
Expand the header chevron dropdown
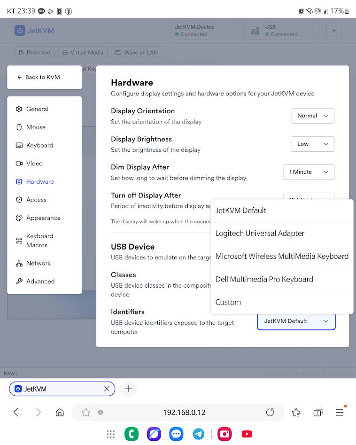[x=334, y=31]
